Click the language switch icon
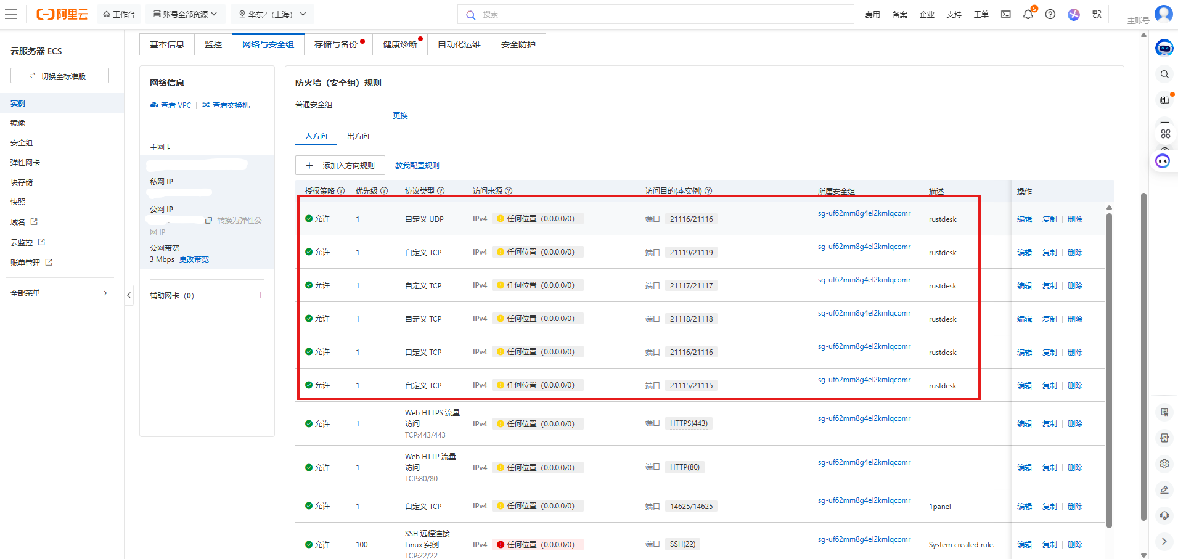Viewport: 1178px width, 559px height. 1097,14
